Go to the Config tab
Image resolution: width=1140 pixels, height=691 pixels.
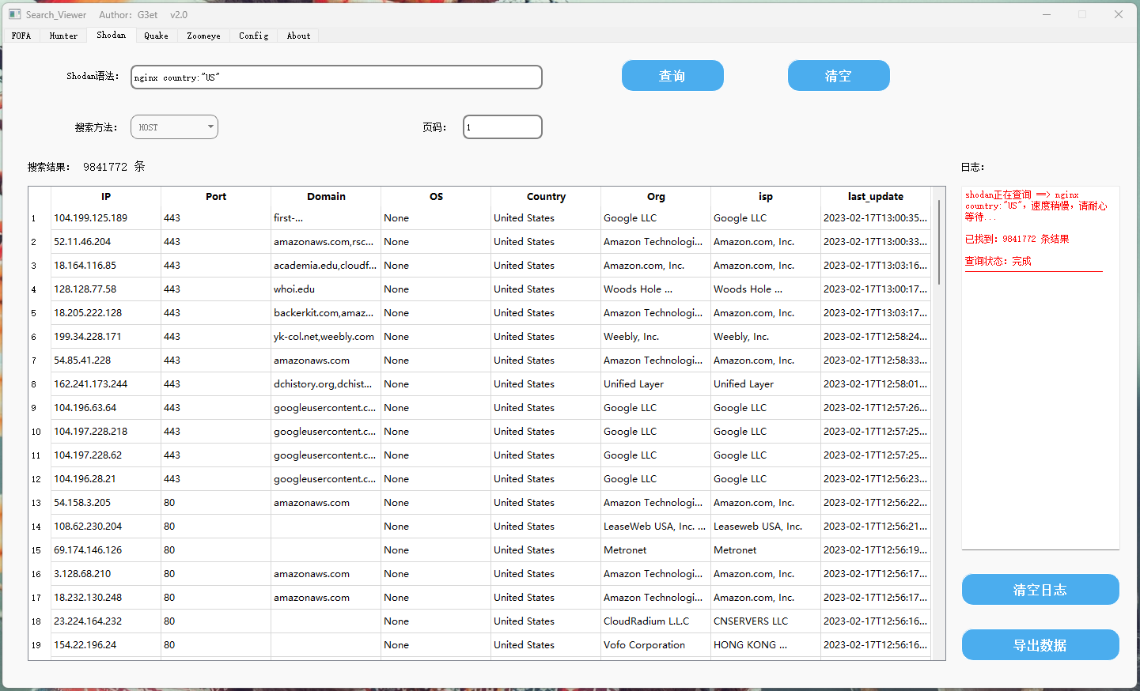click(x=253, y=36)
